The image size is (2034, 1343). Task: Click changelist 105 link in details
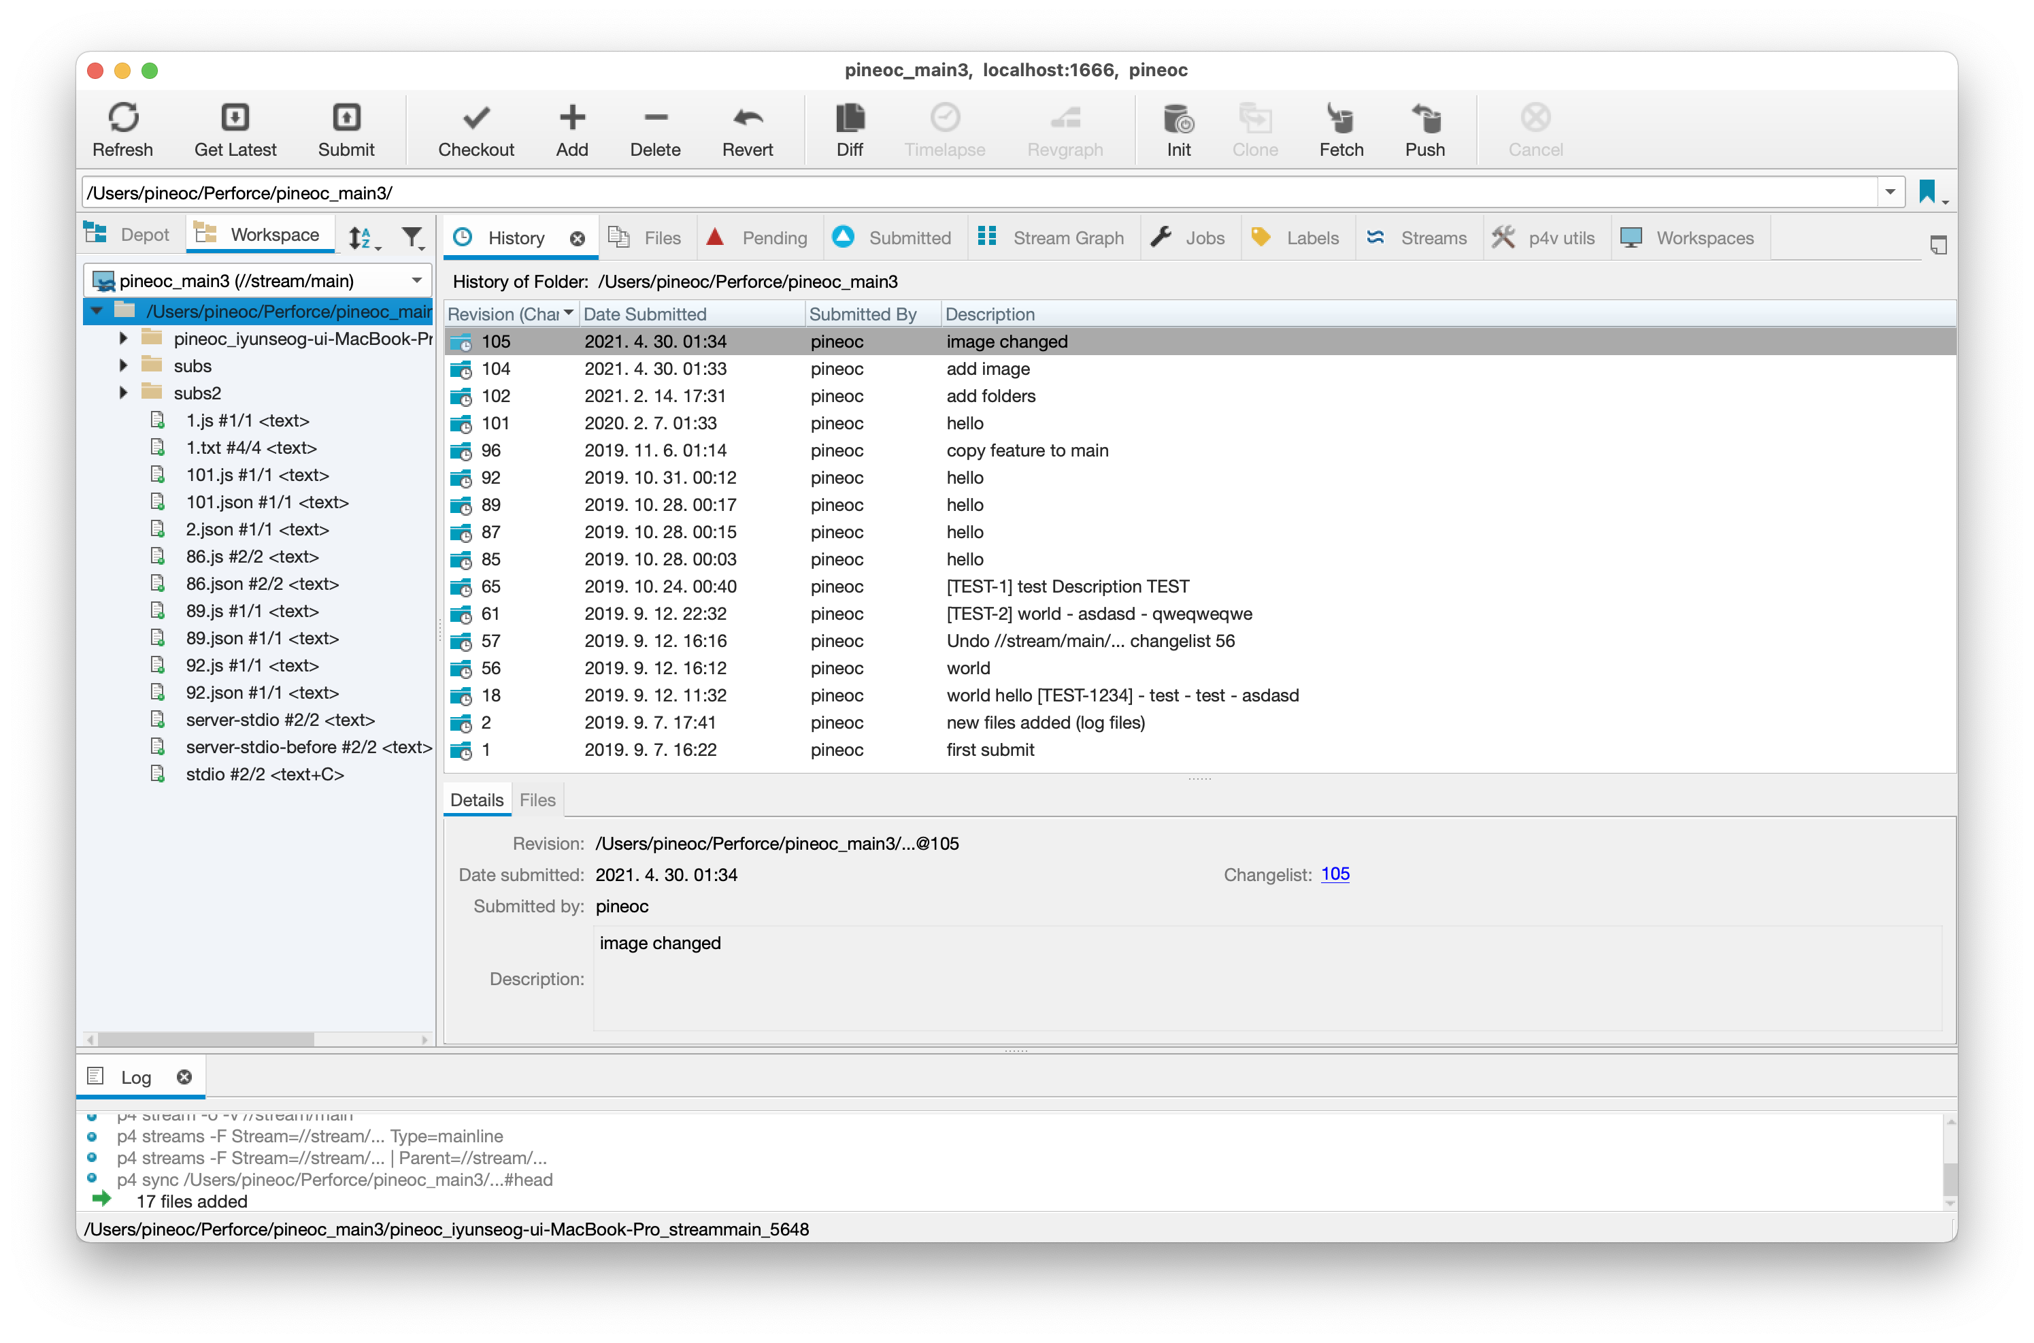click(x=1333, y=874)
